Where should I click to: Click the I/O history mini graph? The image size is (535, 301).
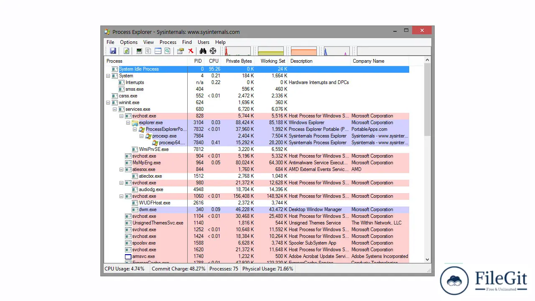pyautogui.click(x=336, y=51)
